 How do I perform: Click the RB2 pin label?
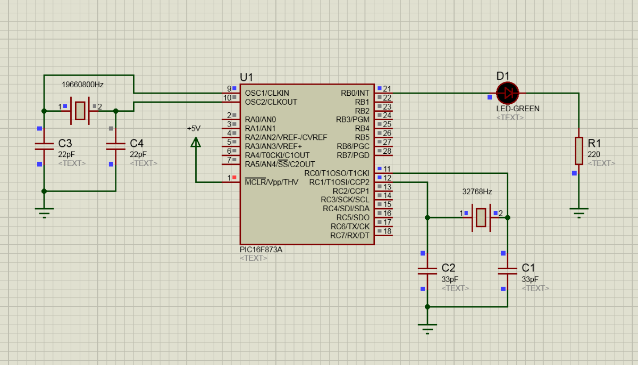click(362, 111)
